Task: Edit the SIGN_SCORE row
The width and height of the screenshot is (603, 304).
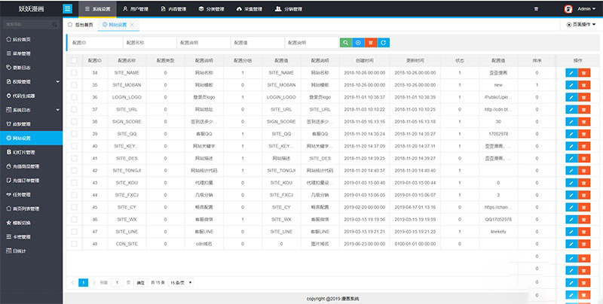Action: [571, 122]
